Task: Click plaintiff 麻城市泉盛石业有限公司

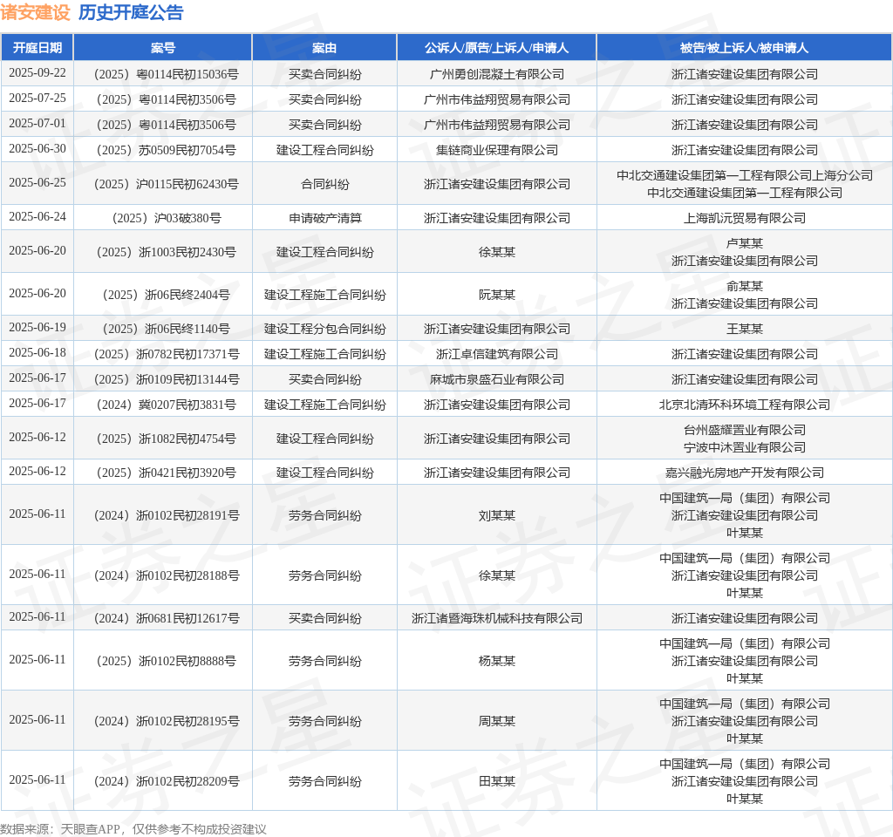Action: pyautogui.click(x=496, y=380)
